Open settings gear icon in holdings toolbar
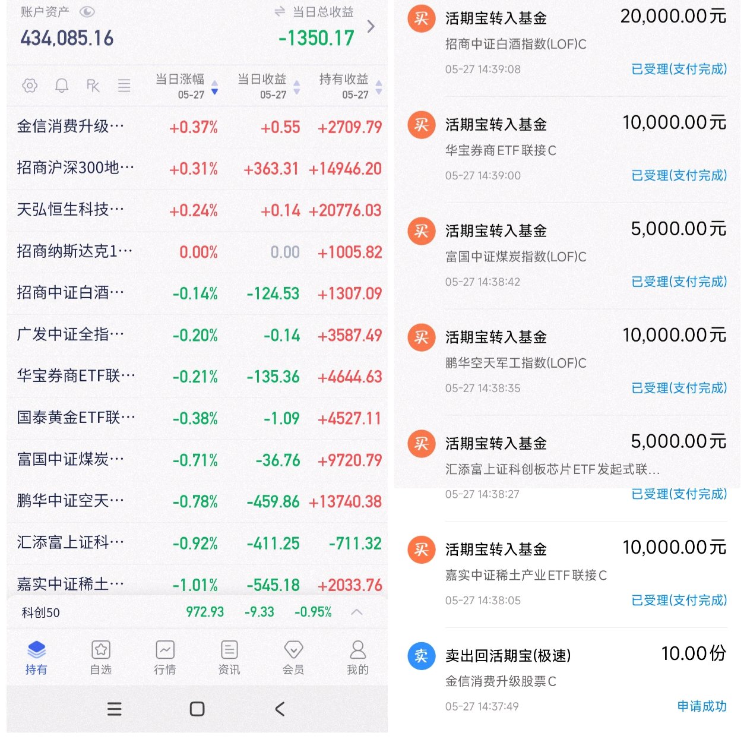747x739 pixels. (30, 86)
